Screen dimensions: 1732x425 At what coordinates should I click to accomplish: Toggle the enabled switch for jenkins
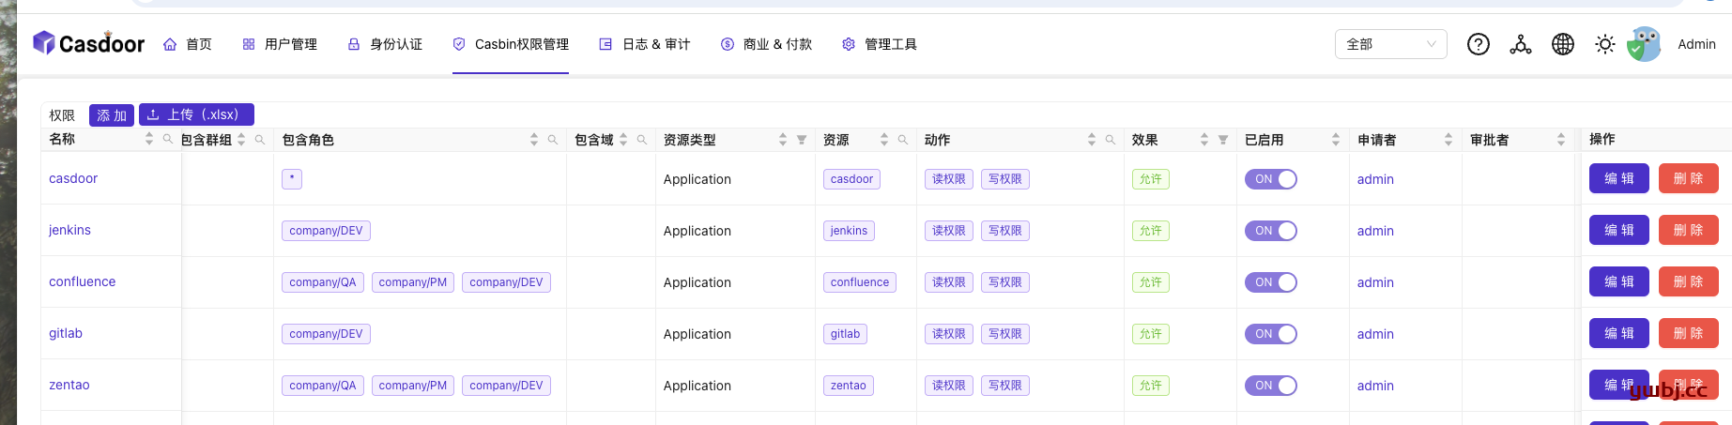1271,231
